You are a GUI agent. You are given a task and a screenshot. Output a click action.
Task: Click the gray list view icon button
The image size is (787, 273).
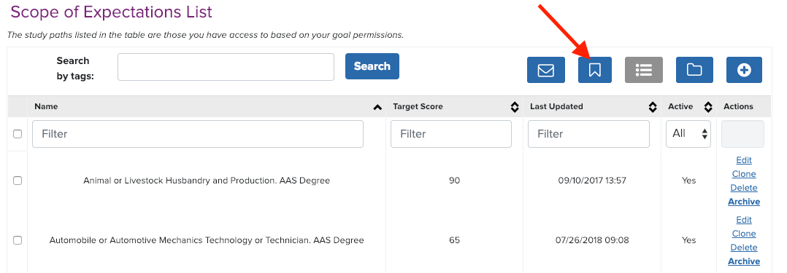tap(643, 70)
